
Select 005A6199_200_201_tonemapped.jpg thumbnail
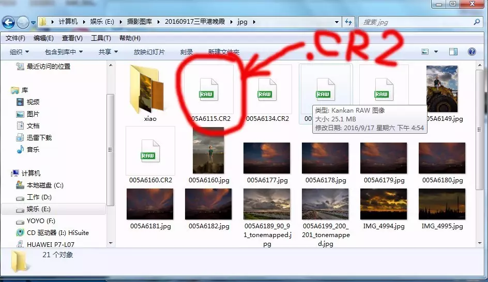(325, 205)
